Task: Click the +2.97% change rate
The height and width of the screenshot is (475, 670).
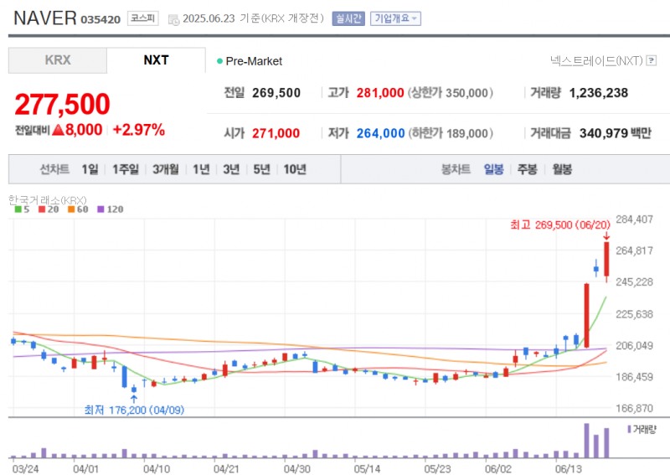Action: 139,130
